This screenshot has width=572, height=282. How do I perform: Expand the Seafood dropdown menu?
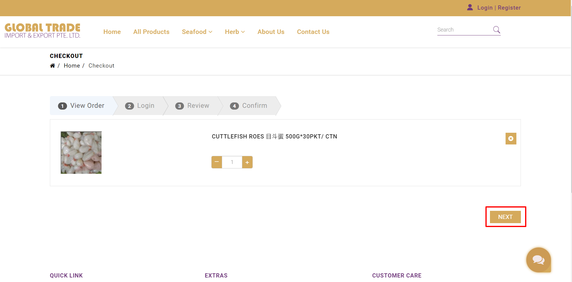tap(197, 32)
